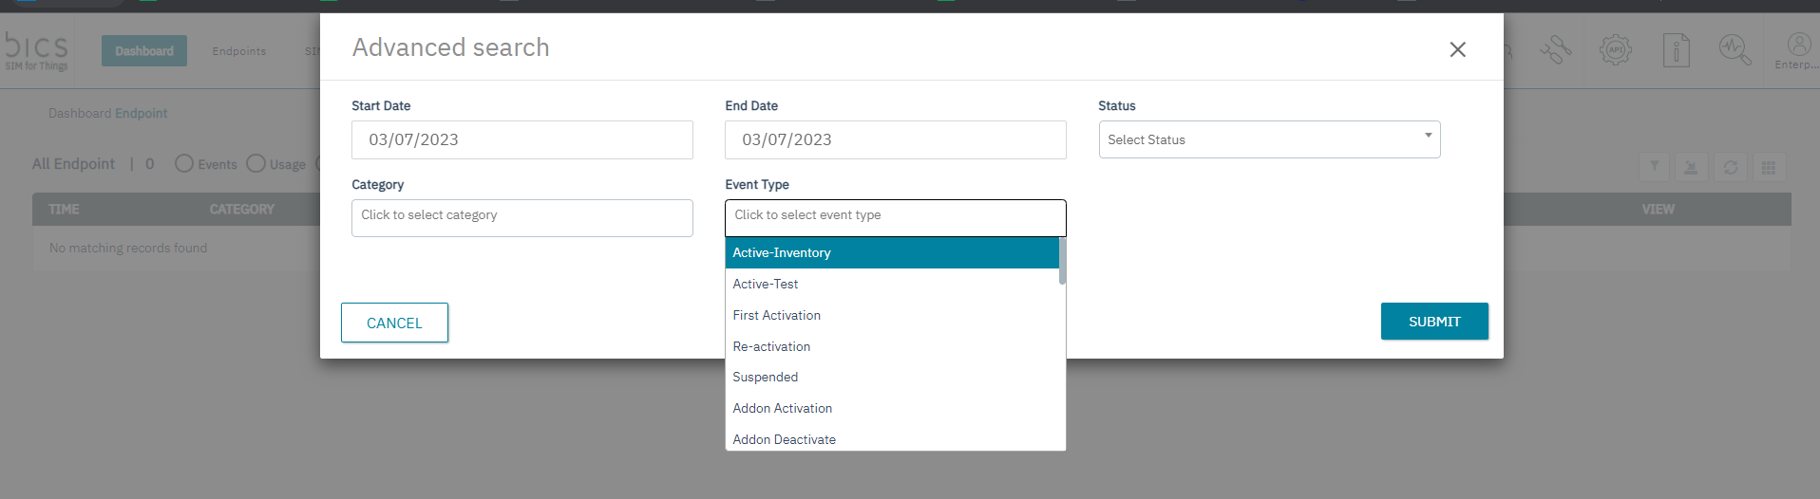Click the diagnostics magnifier pulse icon

pyautogui.click(x=1735, y=49)
